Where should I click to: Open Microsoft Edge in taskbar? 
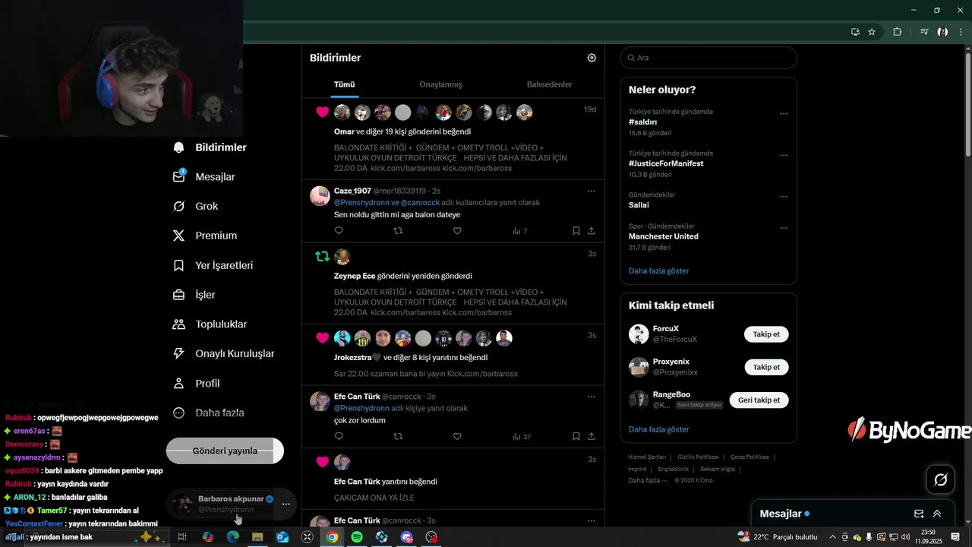point(232,537)
